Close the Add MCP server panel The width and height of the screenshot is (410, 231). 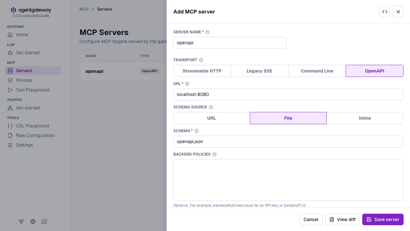pyautogui.click(x=398, y=12)
